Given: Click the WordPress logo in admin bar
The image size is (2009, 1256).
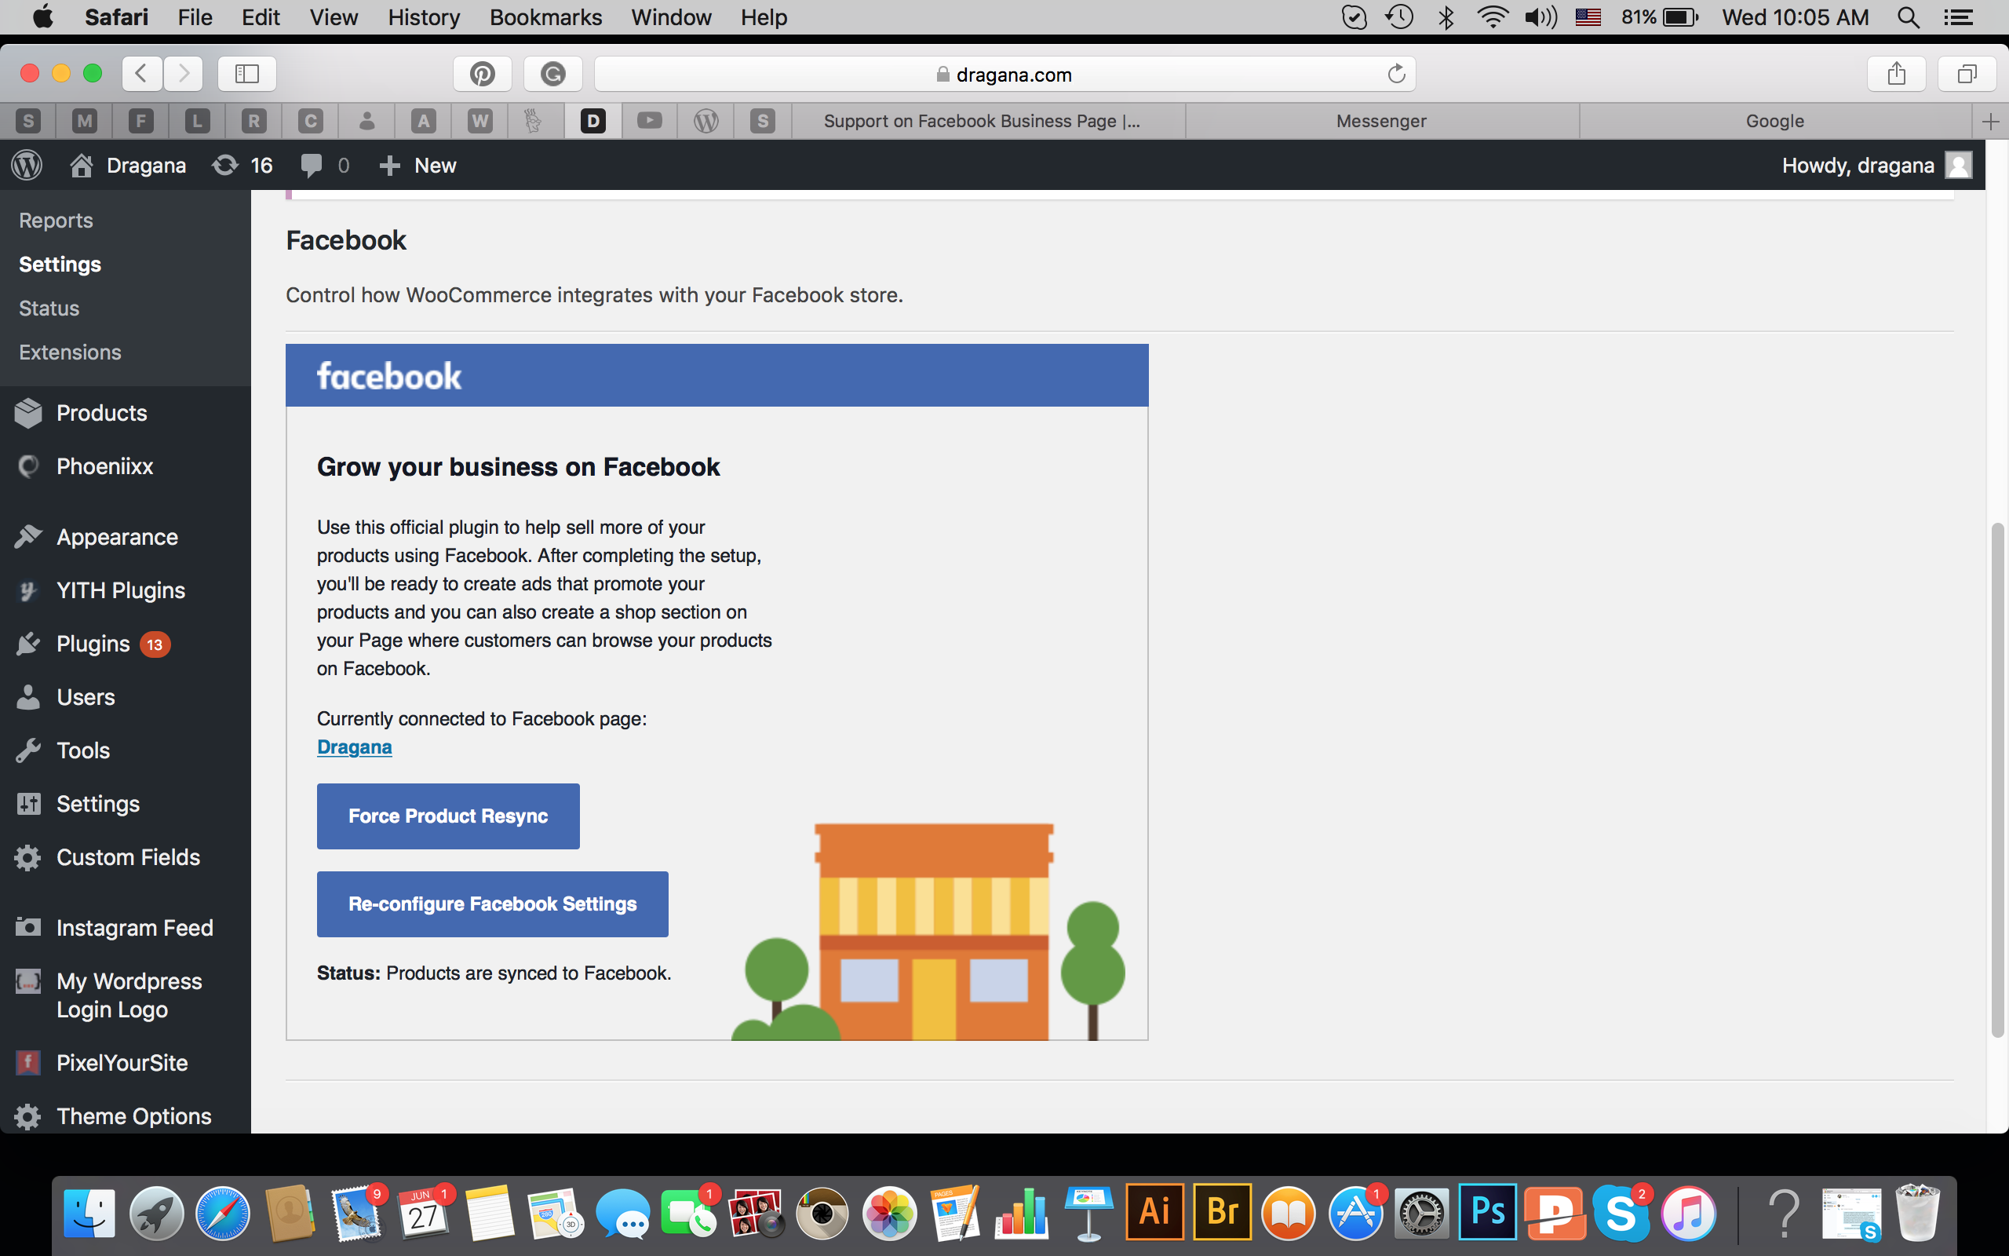Looking at the screenshot, I should click(x=27, y=166).
